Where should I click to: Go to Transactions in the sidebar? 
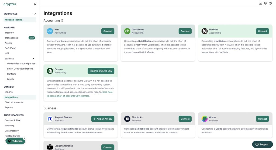[x=11, y=38]
